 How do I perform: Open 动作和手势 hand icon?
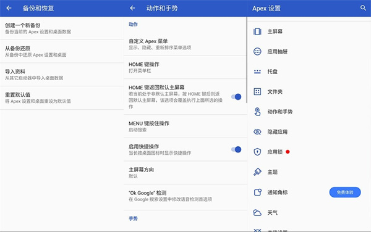click(x=257, y=112)
